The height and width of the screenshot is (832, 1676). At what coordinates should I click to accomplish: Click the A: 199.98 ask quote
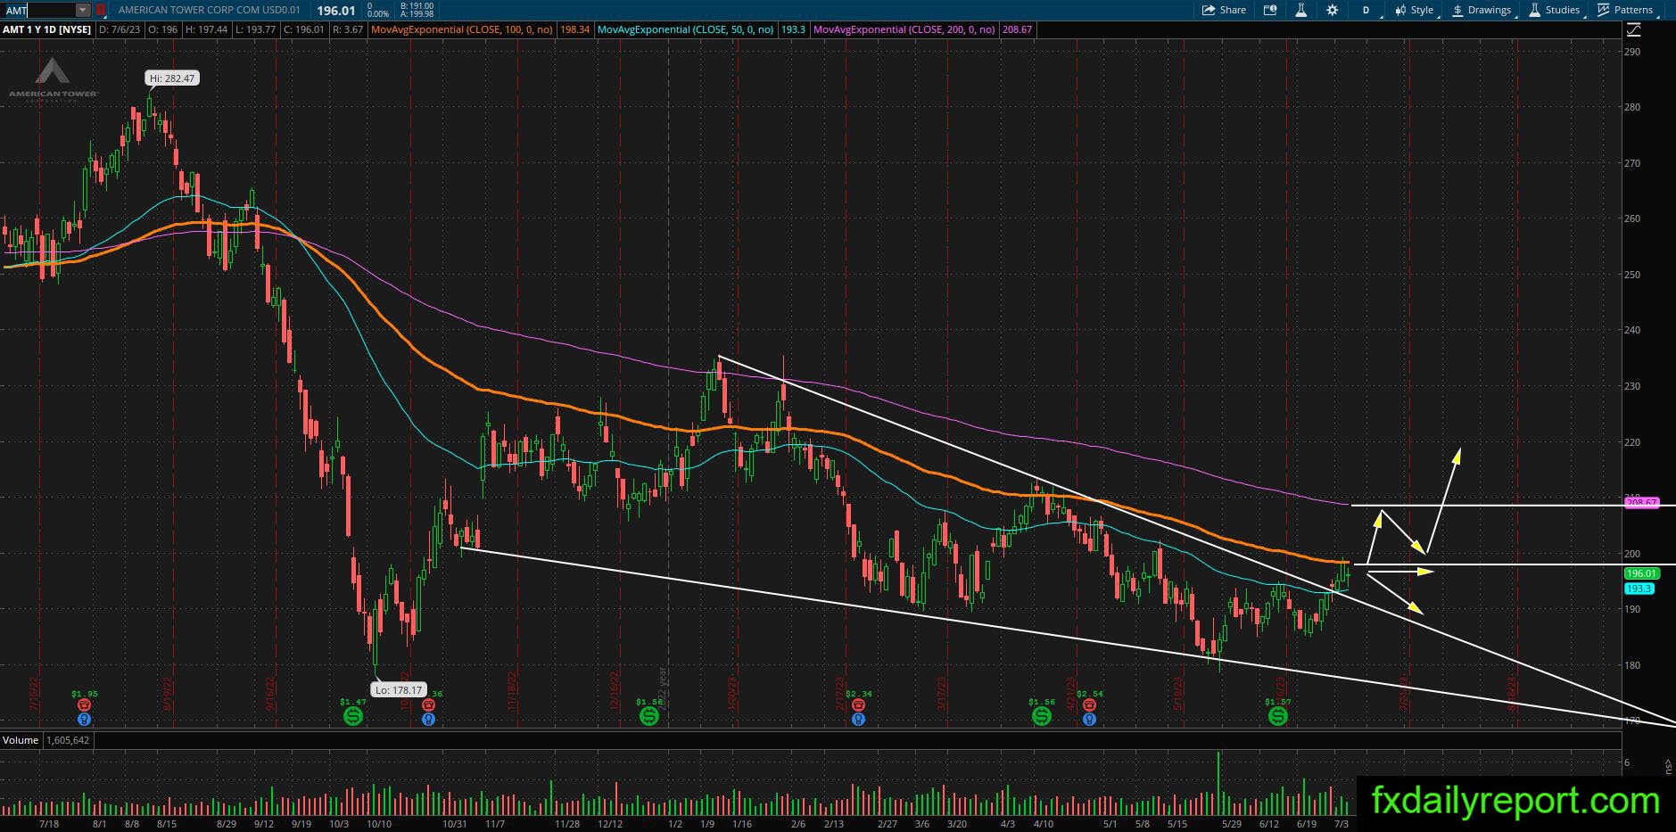click(x=417, y=14)
